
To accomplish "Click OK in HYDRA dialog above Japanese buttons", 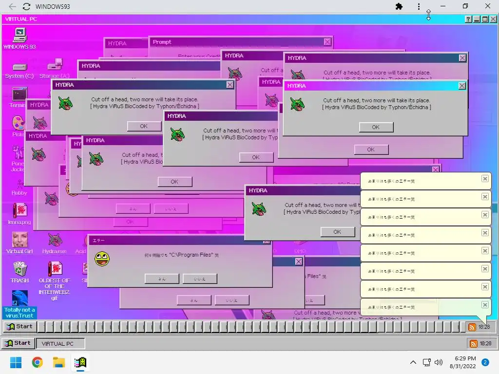I will (174, 182).
